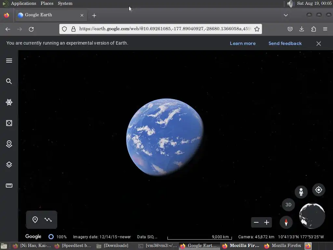Open a new browser tab
Image resolution: width=333 pixels, height=250 pixels.
click(x=94, y=16)
